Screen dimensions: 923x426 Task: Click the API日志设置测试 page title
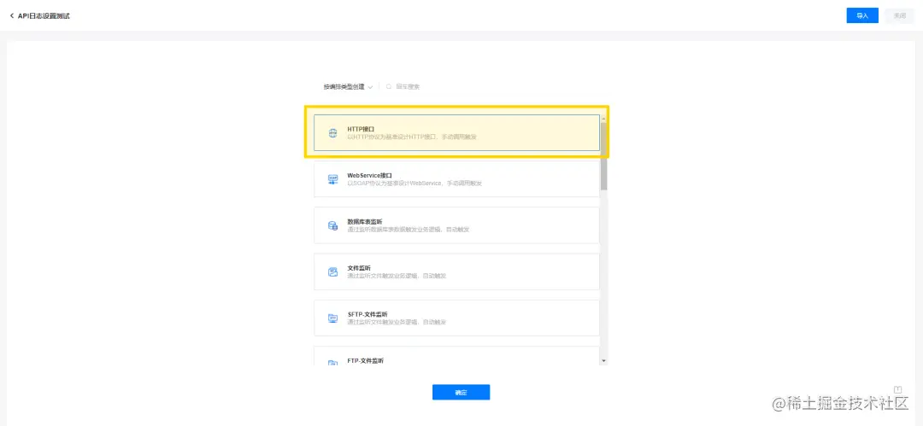(44, 16)
